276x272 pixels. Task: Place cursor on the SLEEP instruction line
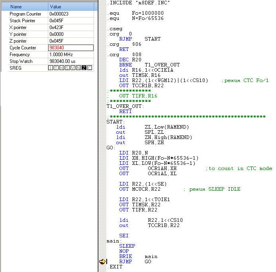(x=127, y=246)
